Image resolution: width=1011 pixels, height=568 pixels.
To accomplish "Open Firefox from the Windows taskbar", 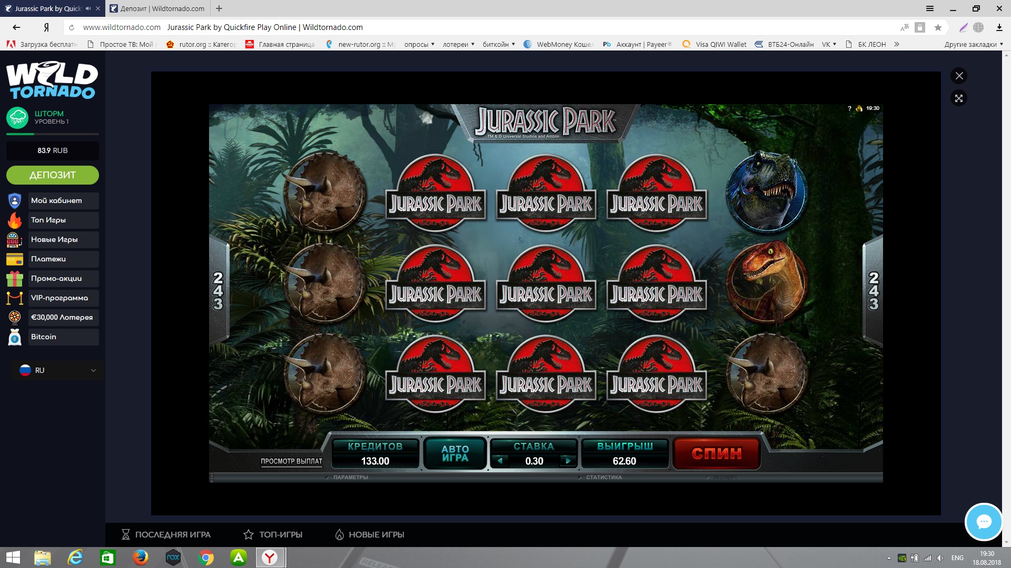I will pos(140,557).
